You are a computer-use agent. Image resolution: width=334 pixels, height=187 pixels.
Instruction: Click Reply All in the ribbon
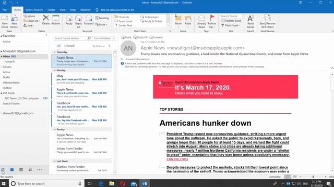coord(78,22)
